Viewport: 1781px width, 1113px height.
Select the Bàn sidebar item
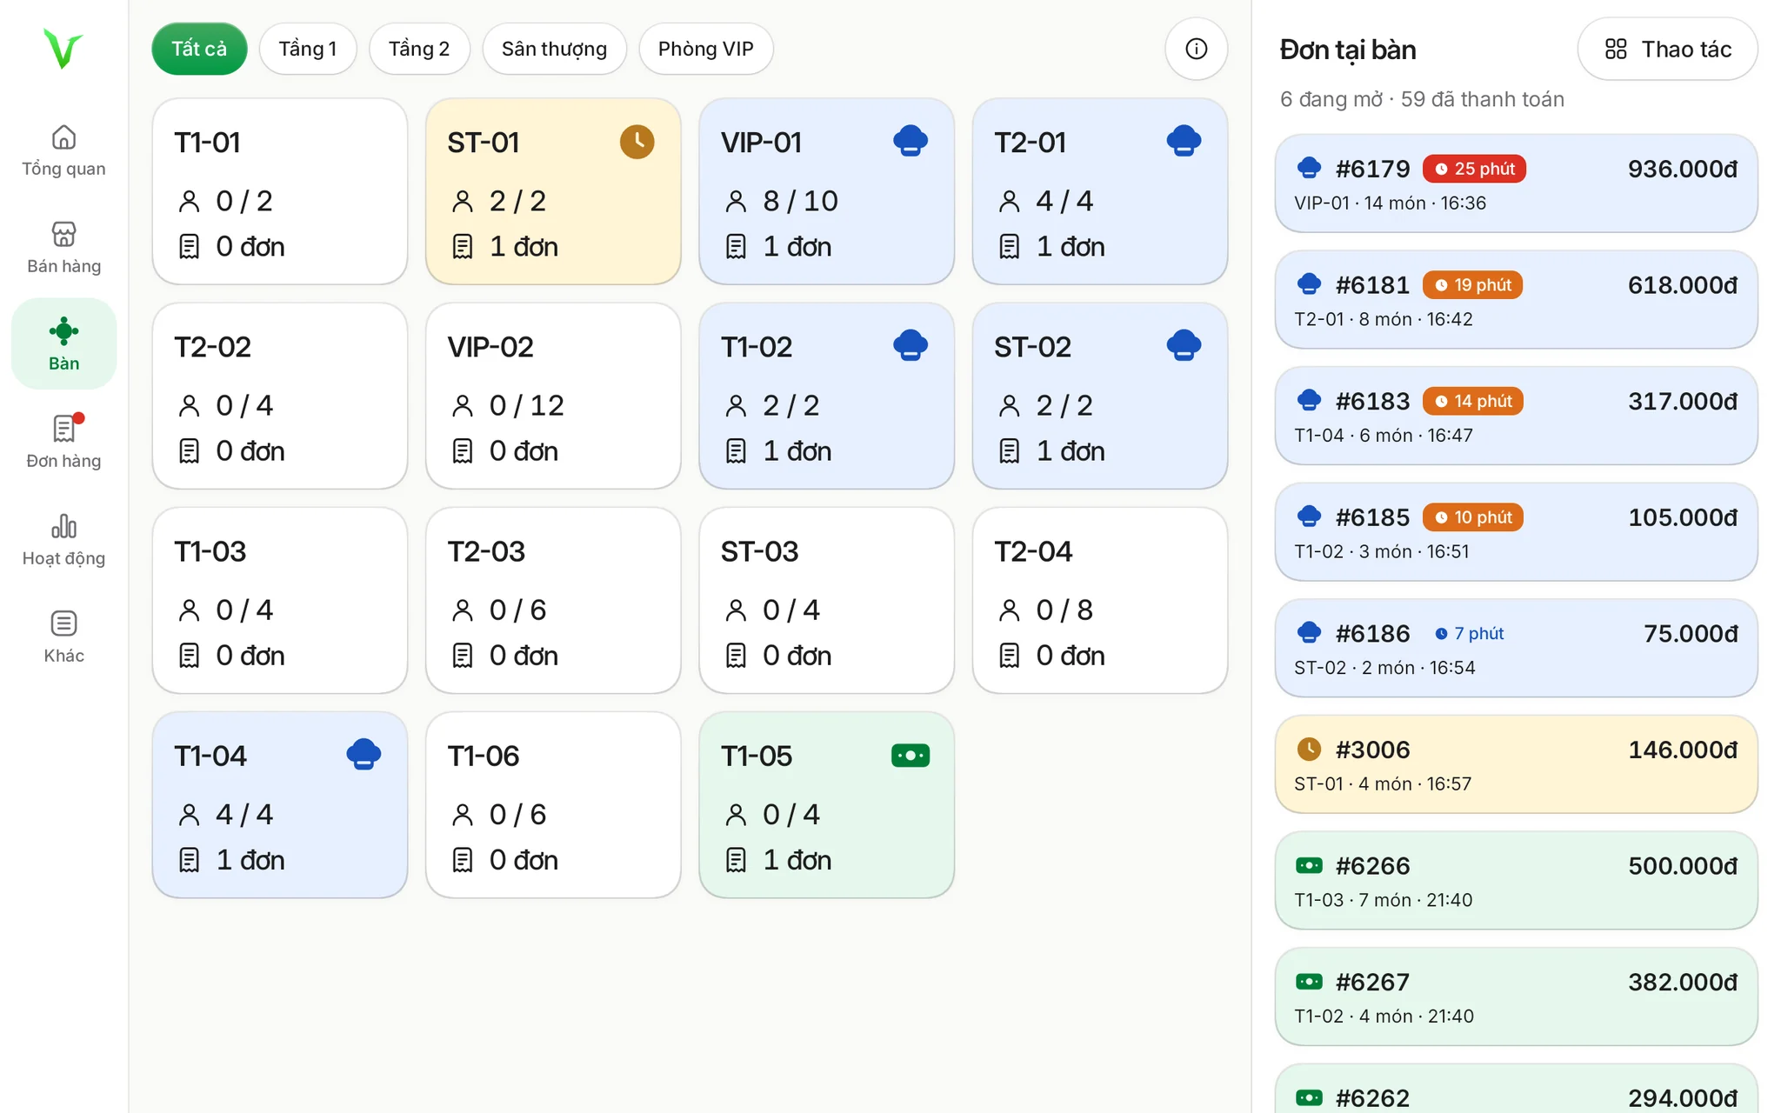point(63,344)
